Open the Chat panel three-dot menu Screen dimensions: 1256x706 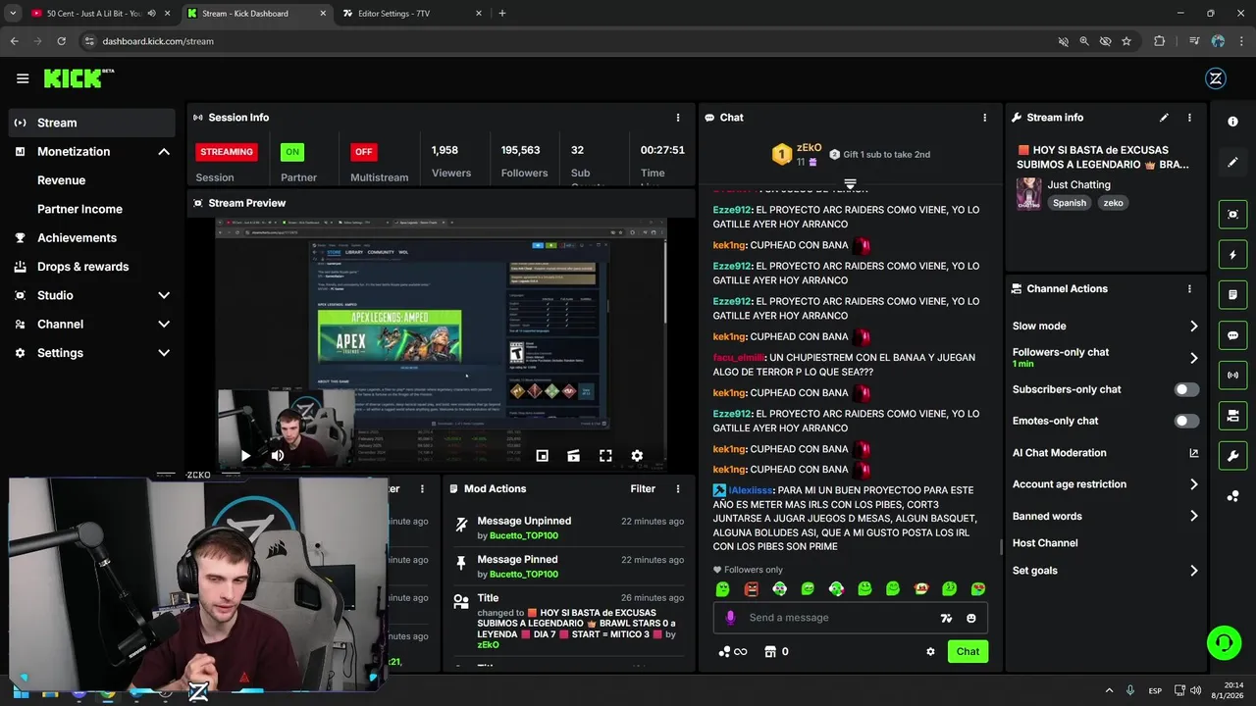click(985, 118)
